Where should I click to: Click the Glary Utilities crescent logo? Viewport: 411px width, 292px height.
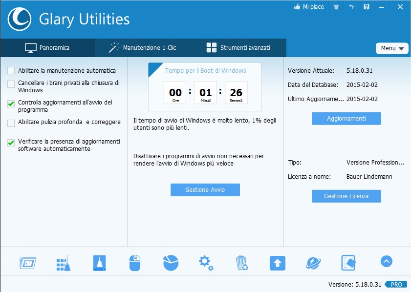20,19
